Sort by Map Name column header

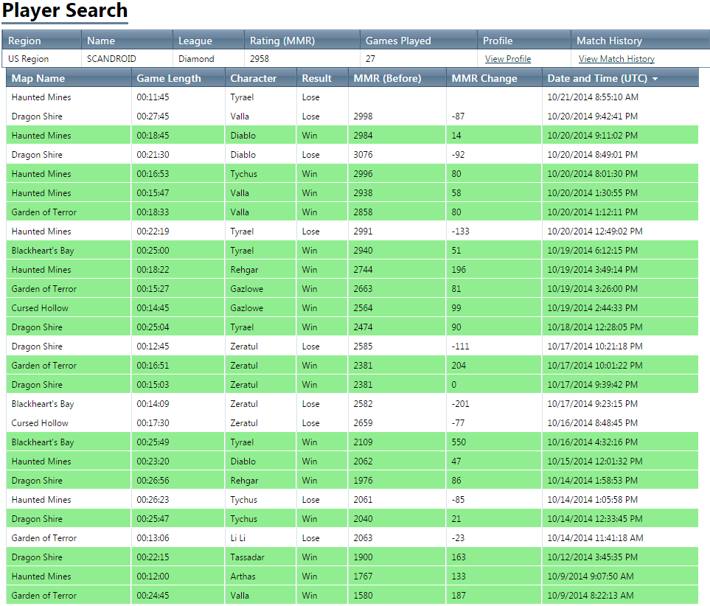[38, 78]
